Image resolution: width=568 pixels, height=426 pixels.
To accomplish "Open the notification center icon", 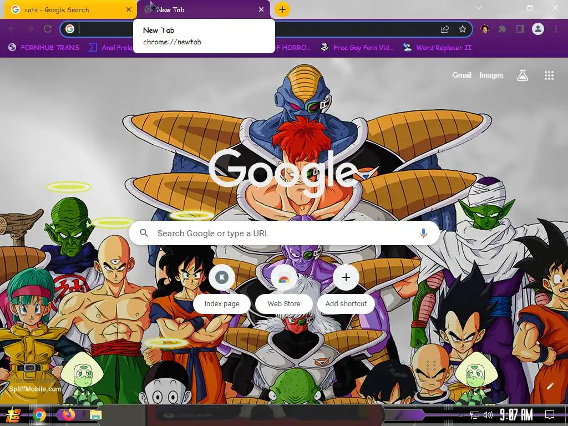I will [x=550, y=415].
